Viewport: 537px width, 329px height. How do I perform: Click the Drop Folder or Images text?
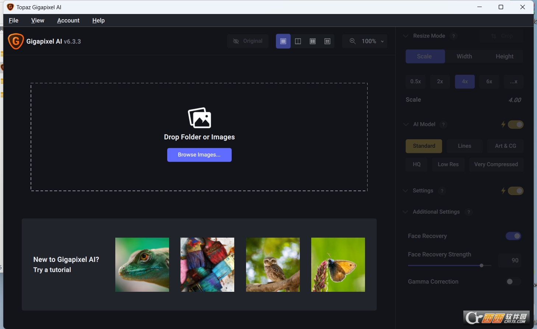pyautogui.click(x=199, y=137)
